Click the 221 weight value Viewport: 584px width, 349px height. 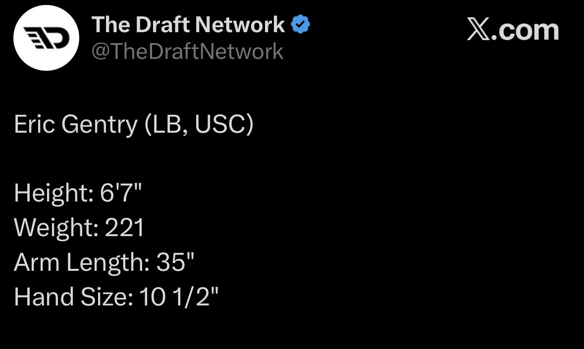124,228
